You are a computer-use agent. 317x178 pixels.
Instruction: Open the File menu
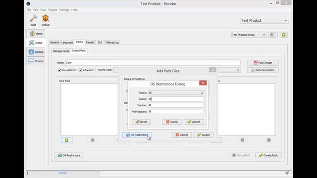pyautogui.click(x=29, y=10)
